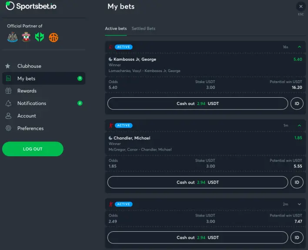Switch to the Active bets tab
This screenshot has width=308, height=250.
pos(116,29)
